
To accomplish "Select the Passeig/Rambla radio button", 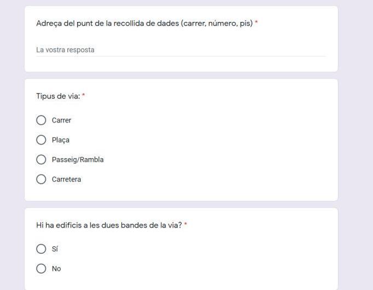I will pos(41,160).
